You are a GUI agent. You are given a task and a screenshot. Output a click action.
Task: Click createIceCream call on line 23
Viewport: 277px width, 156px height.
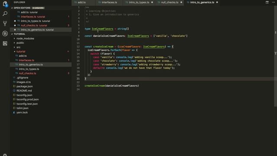coord(94,86)
